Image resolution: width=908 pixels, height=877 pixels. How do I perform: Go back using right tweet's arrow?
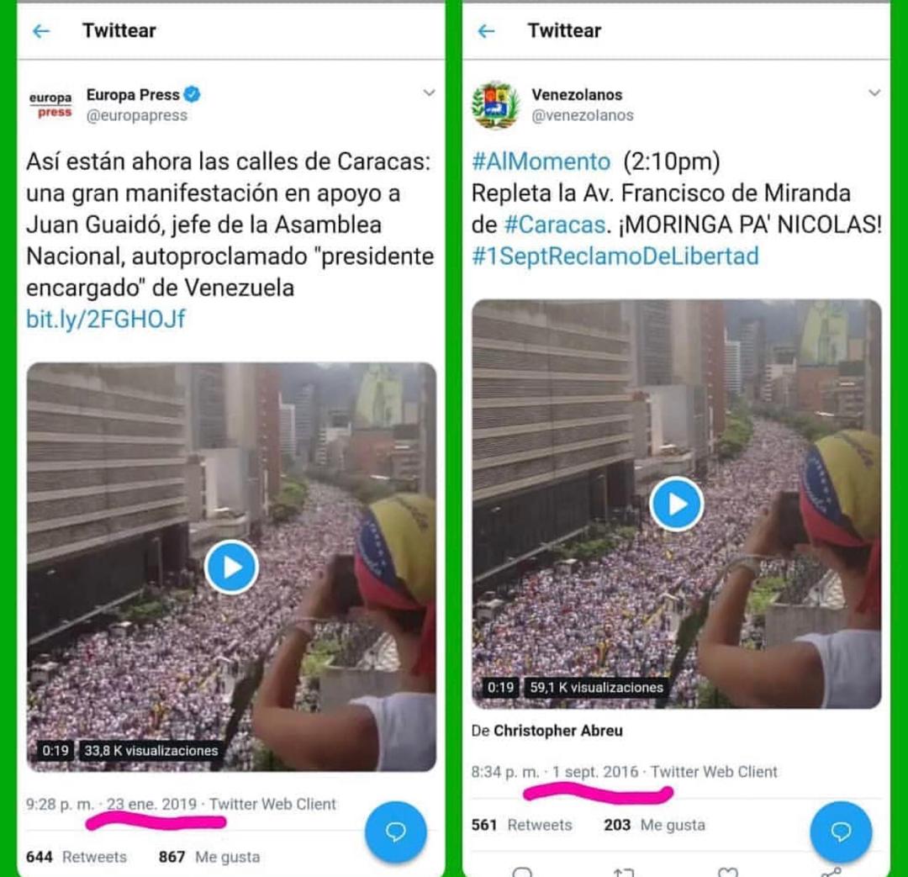pos(487,31)
